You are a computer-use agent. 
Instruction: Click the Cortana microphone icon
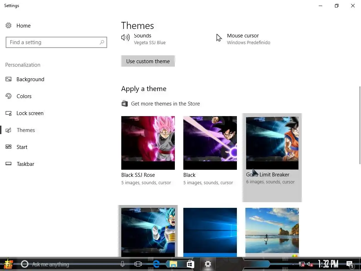(x=122, y=264)
